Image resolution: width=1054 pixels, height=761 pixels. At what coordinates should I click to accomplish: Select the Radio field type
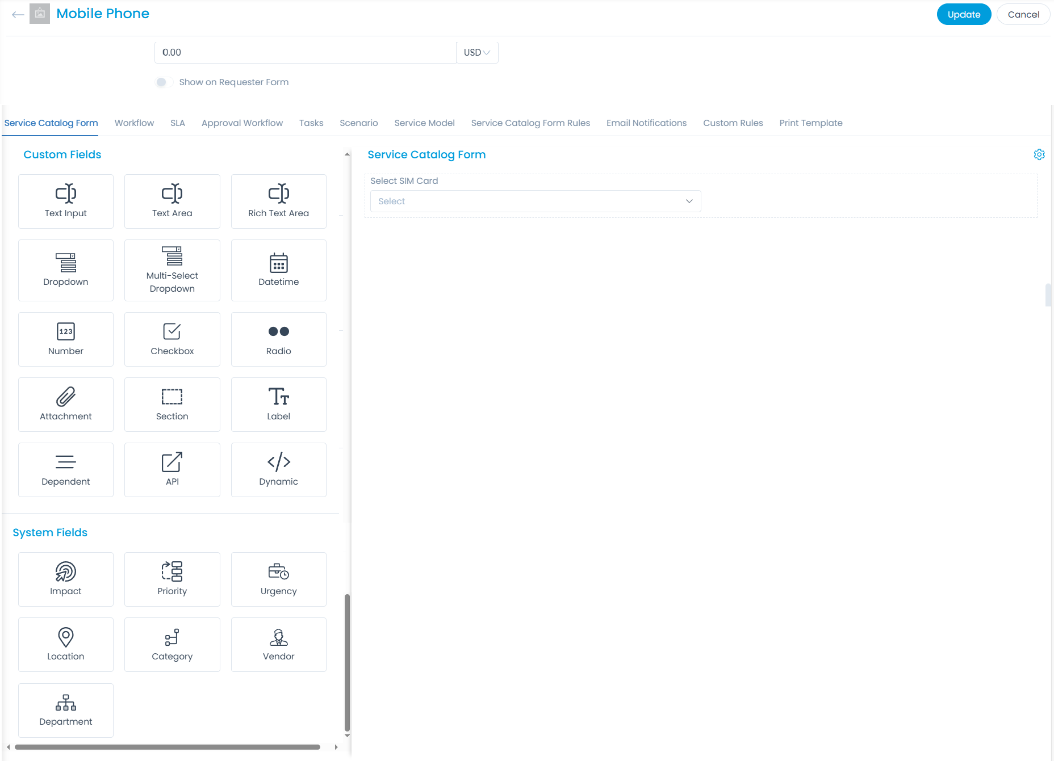pos(278,339)
